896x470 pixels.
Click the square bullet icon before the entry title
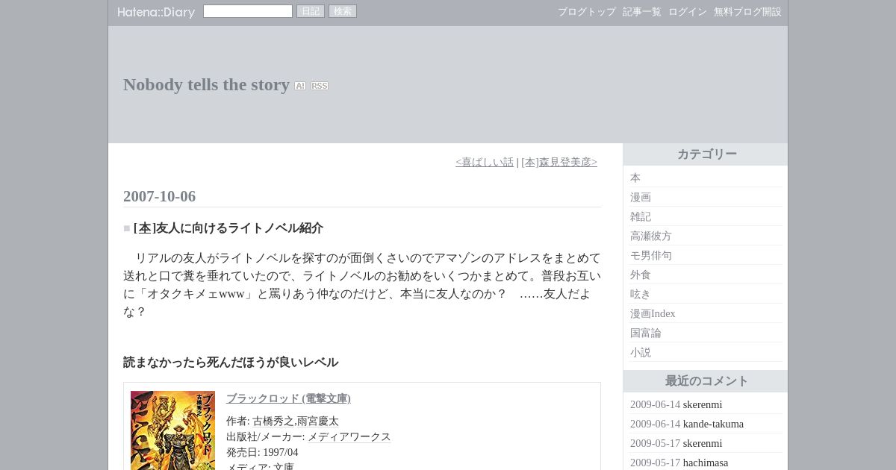click(x=127, y=228)
